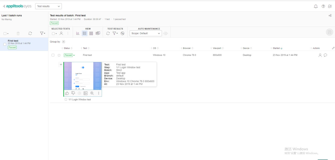The height and width of the screenshot is (160, 335).
Task: Save changes with the round save button
Action: pyautogui.click(x=329, y=32)
